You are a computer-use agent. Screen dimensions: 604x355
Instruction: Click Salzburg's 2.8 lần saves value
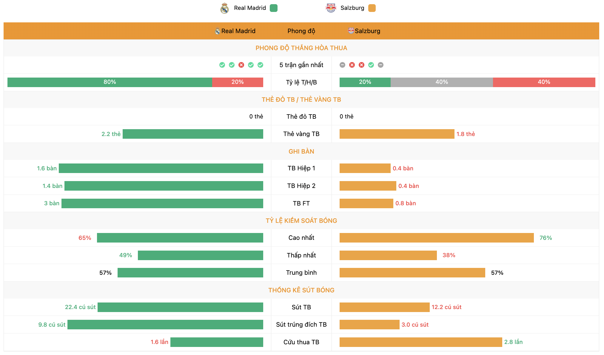pos(513,342)
